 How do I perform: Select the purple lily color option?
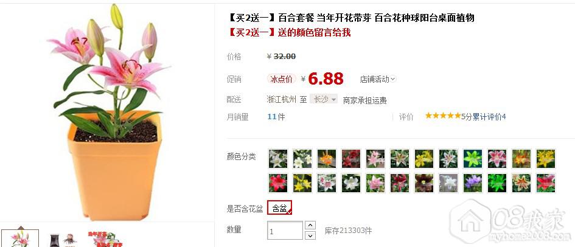[x=473, y=183]
